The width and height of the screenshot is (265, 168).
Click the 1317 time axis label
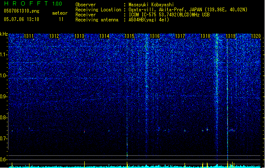180,36
